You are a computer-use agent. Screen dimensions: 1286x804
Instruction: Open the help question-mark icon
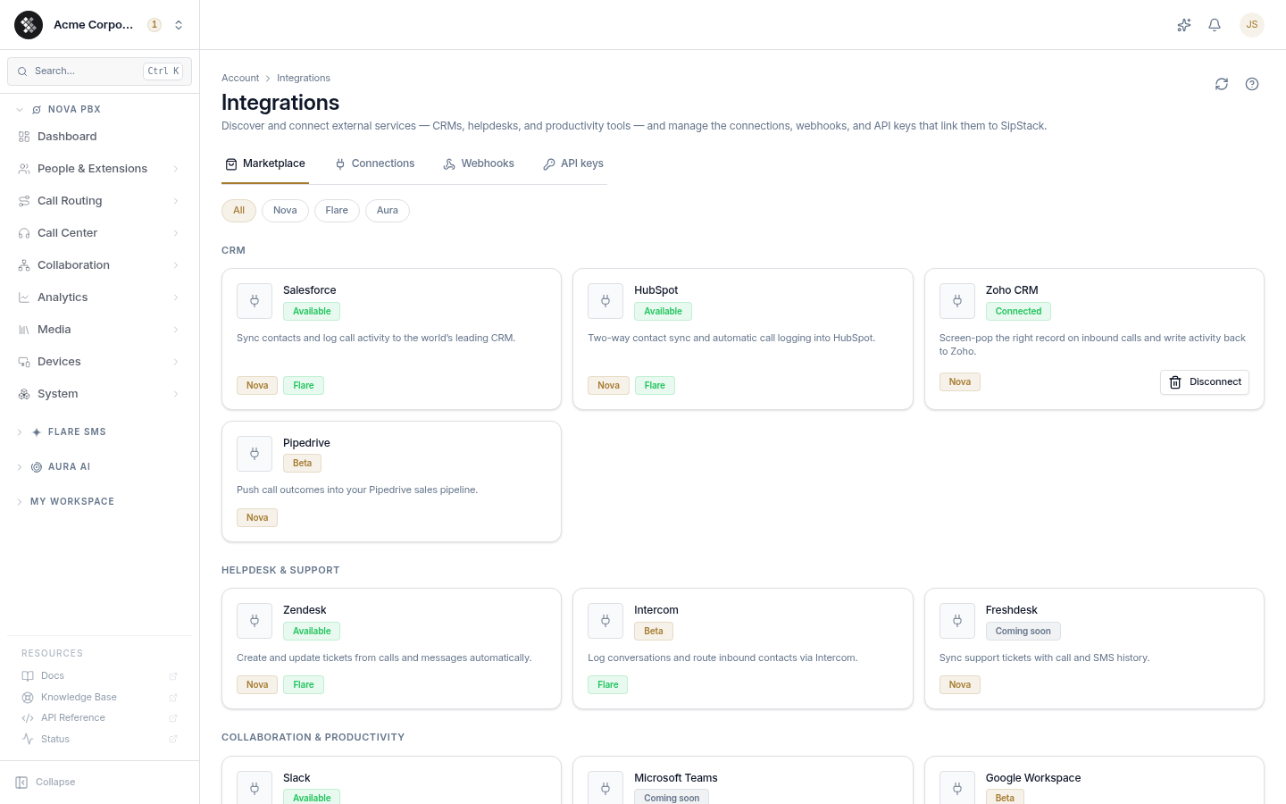[x=1252, y=84]
